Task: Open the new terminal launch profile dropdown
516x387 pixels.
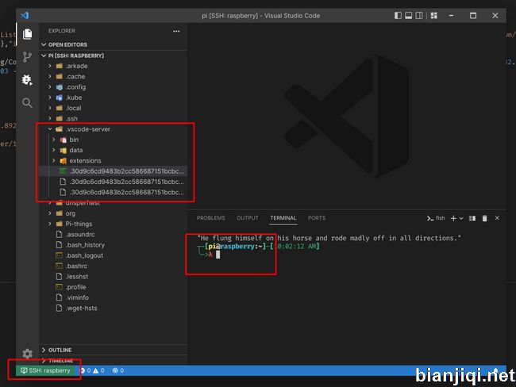Action: coord(461,218)
